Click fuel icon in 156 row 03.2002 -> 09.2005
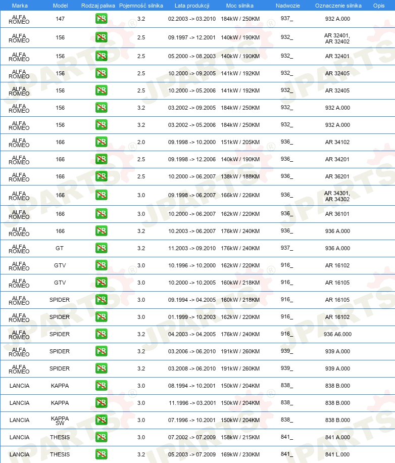 (x=101, y=108)
